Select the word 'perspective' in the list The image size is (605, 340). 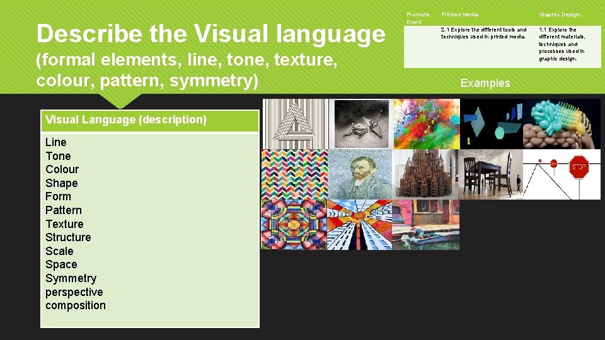pyautogui.click(x=74, y=292)
